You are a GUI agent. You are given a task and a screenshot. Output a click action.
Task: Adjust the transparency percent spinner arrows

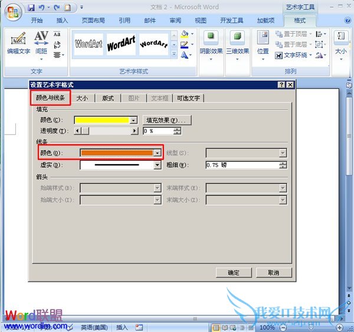pos(177,131)
